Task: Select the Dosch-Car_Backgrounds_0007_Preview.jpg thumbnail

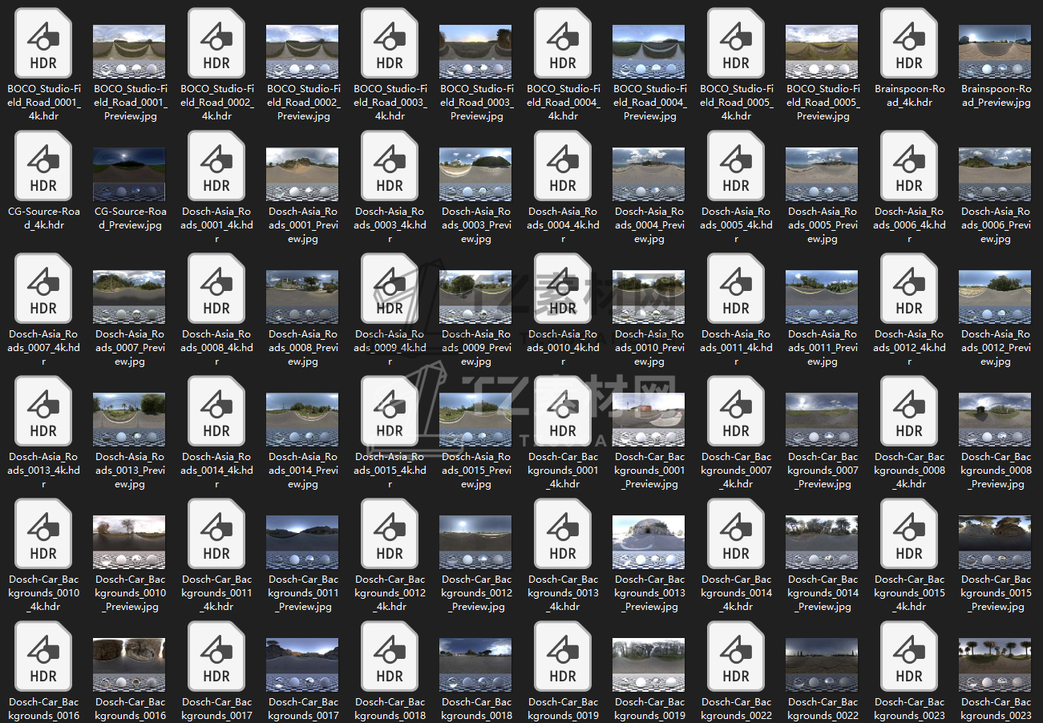Action: click(823, 419)
